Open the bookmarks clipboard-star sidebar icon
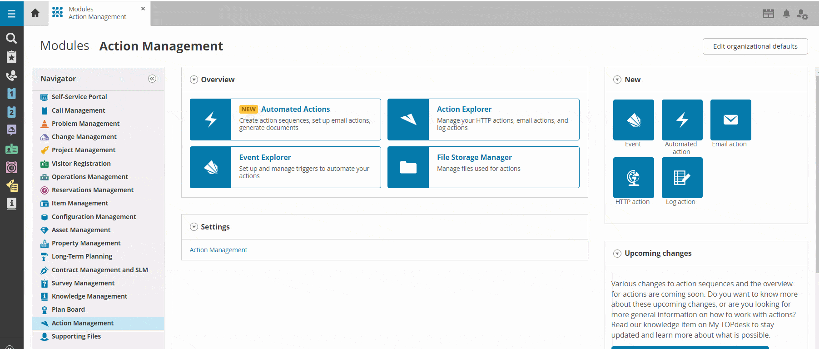 [11, 57]
